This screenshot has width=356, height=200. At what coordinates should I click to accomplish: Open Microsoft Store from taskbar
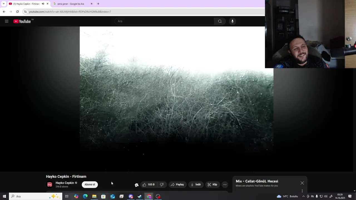(x=103, y=196)
